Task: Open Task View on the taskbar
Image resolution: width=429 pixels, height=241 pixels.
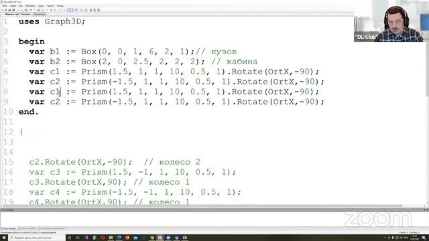Action: point(78,238)
